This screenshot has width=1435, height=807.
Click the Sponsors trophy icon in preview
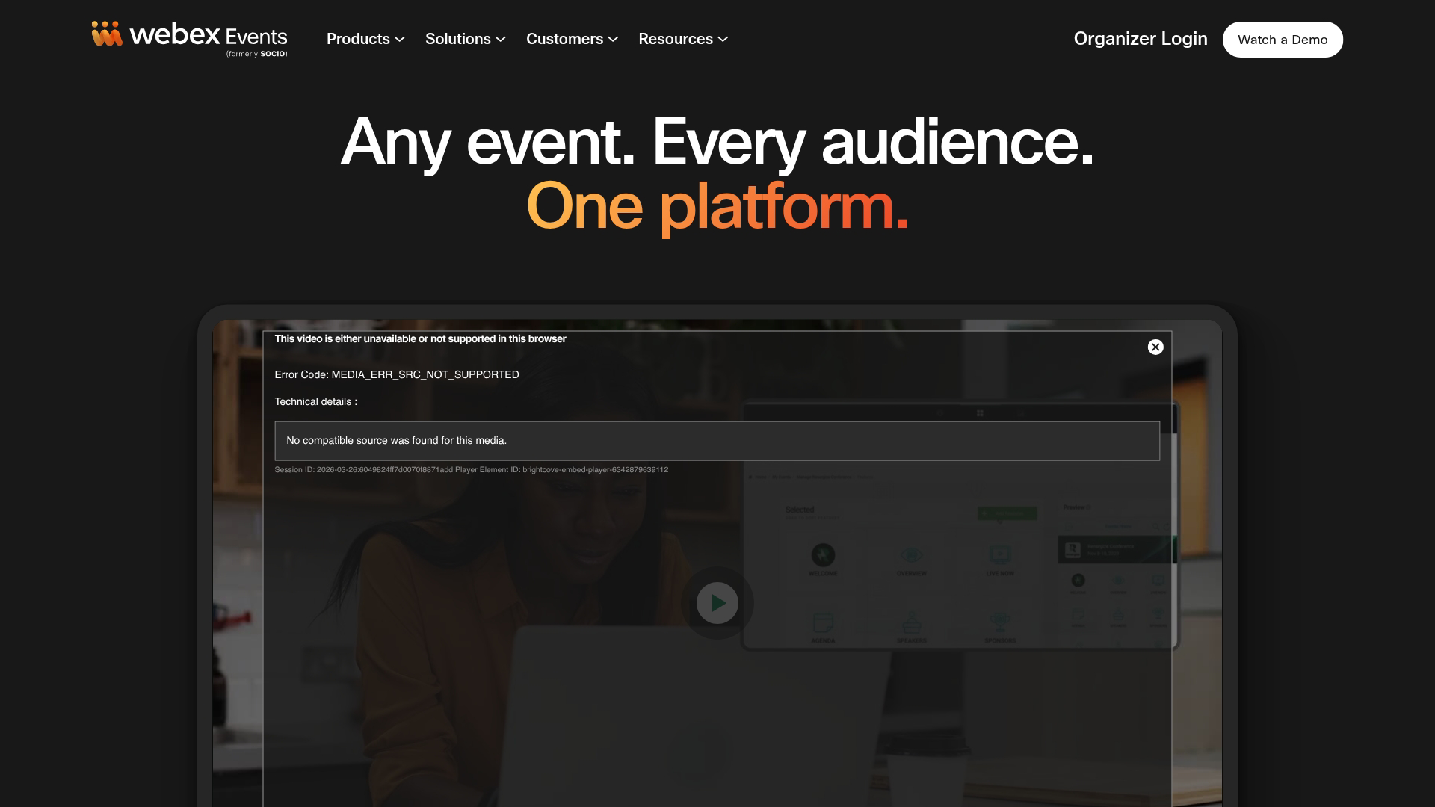coord(1000,622)
